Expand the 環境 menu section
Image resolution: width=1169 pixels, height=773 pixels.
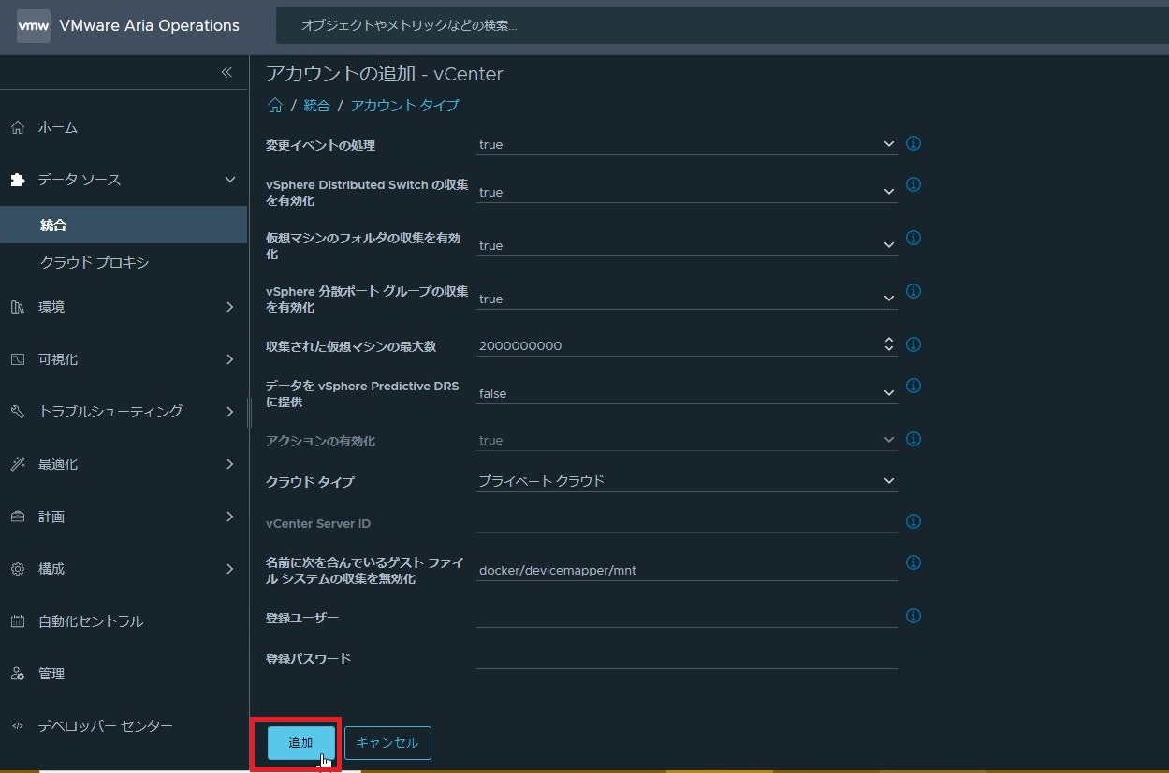point(230,307)
